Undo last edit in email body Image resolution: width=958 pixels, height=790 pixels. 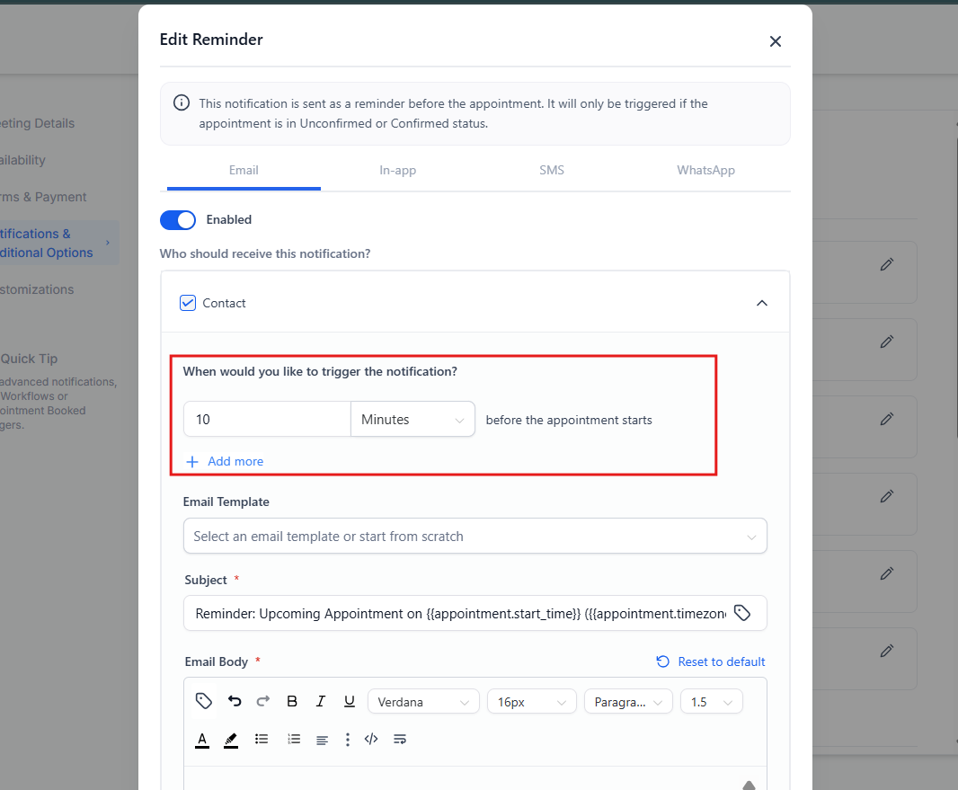tap(235, 701)
